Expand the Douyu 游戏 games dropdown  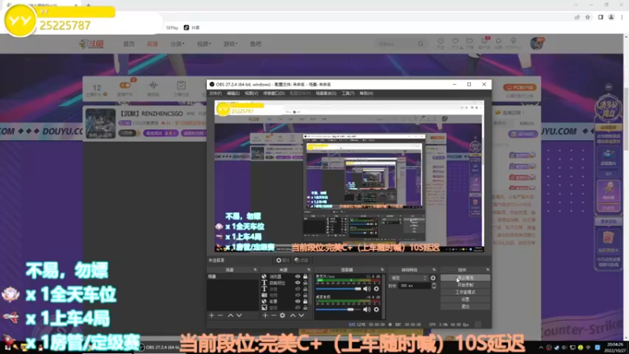point(230,44)
